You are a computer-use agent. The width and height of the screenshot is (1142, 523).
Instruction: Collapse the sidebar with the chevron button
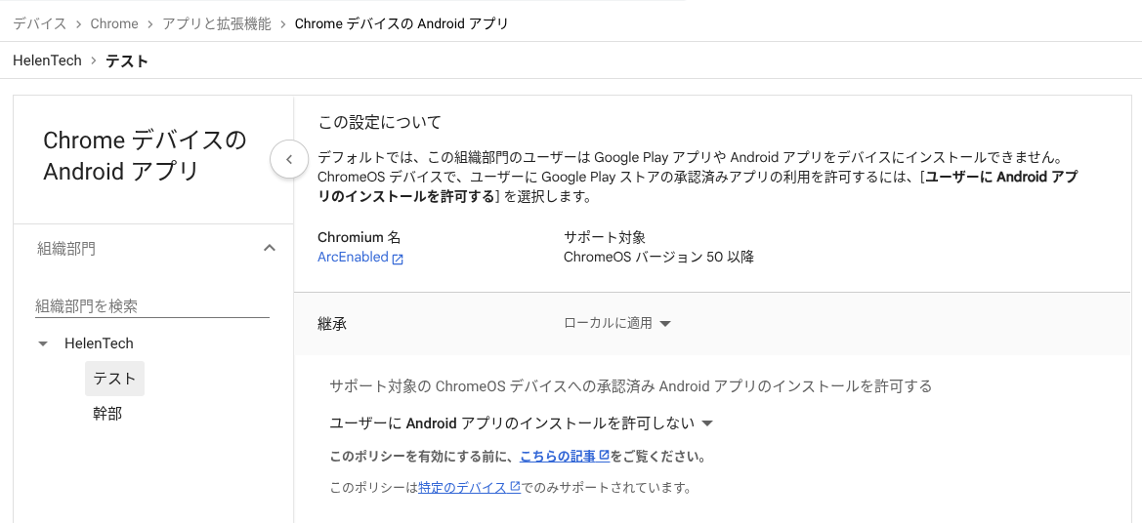click(289, 159)
